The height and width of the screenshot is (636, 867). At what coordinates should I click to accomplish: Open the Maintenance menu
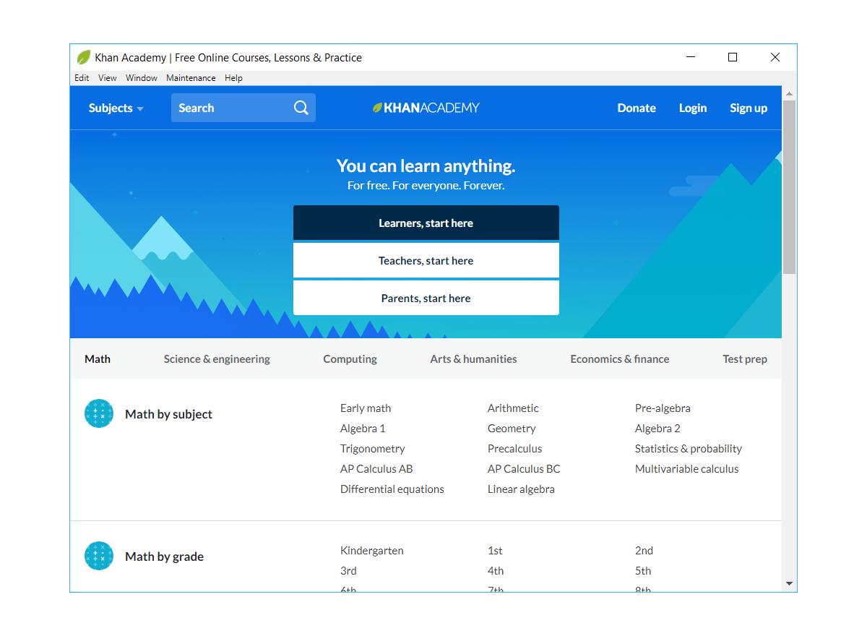[x=191, y=78]
